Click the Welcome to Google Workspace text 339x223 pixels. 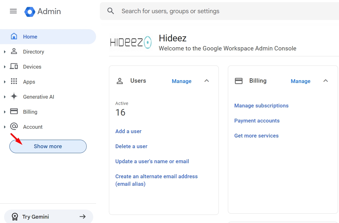point(228,48)
